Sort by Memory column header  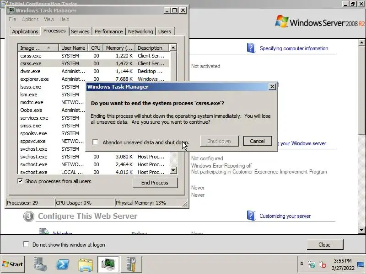click(x=119, y=48)
